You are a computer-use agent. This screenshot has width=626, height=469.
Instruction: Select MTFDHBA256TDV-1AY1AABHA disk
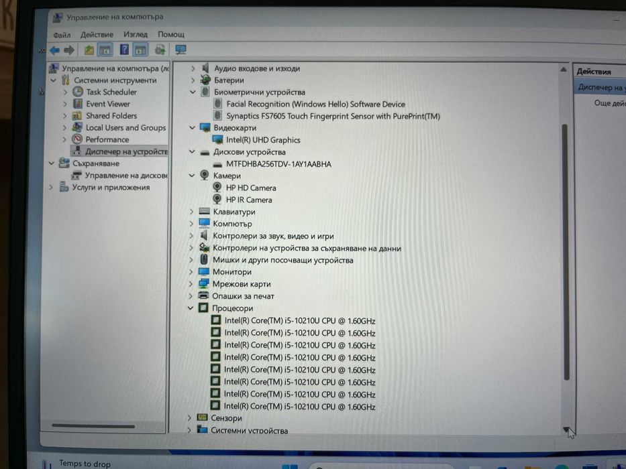click(278, 164)
